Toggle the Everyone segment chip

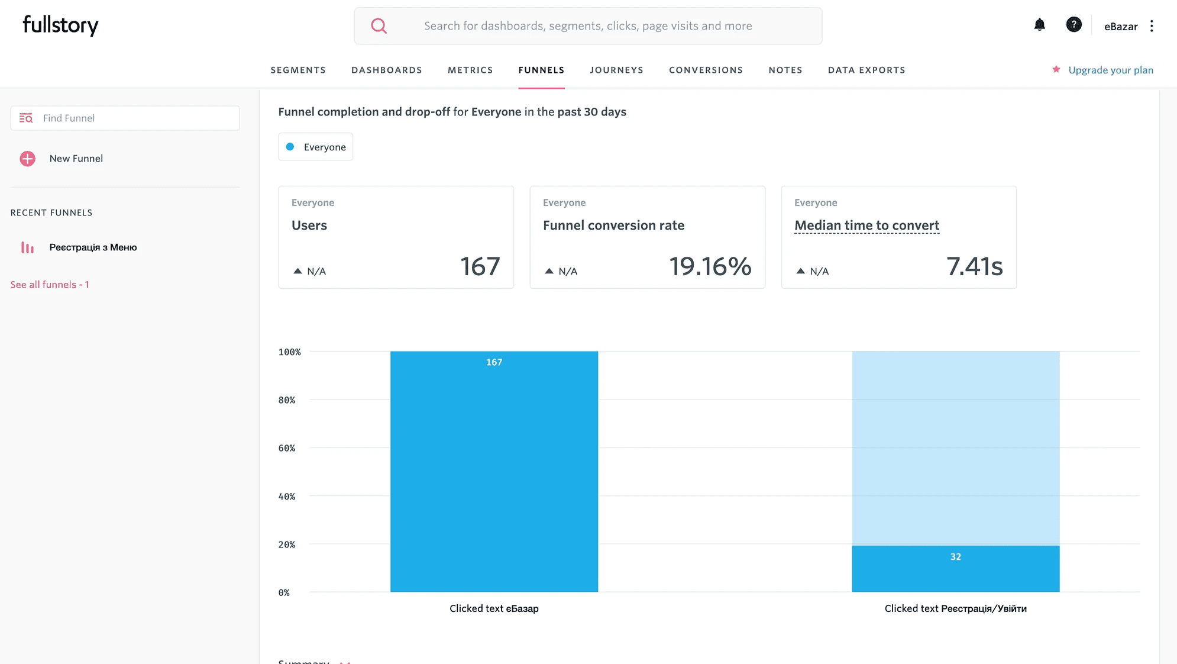click(x=316, y=147)
